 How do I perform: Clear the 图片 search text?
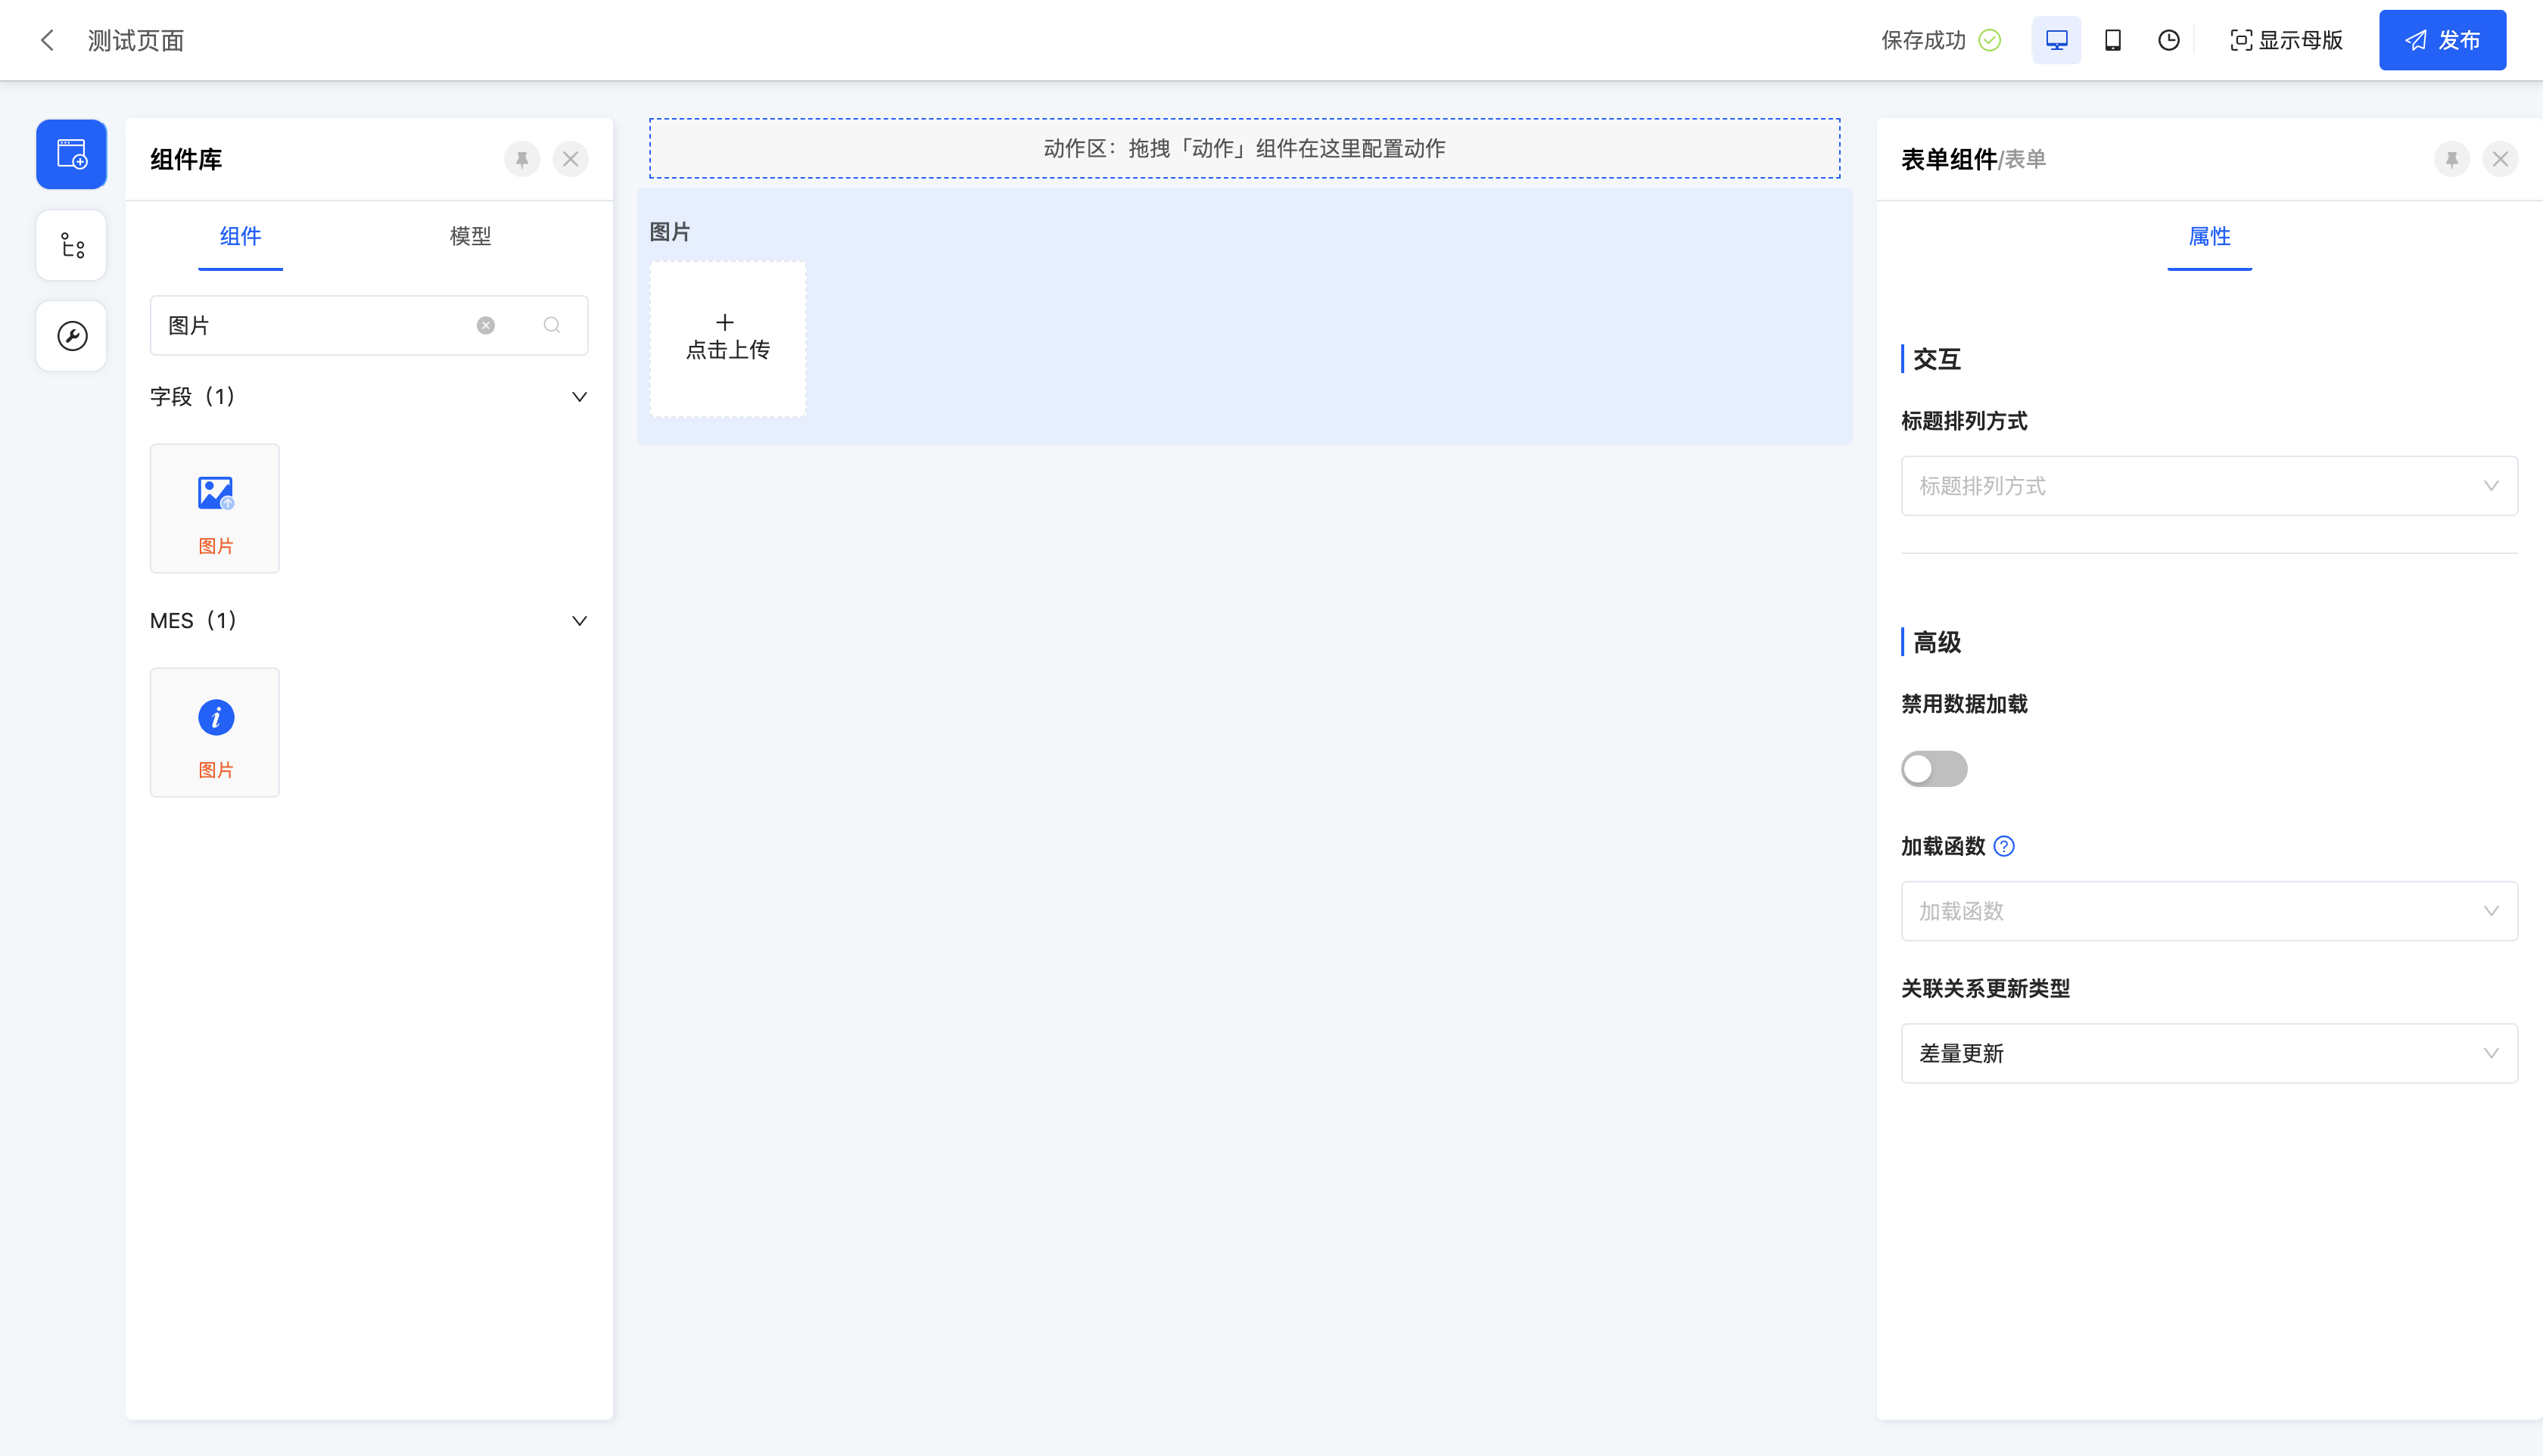point(485,325)
